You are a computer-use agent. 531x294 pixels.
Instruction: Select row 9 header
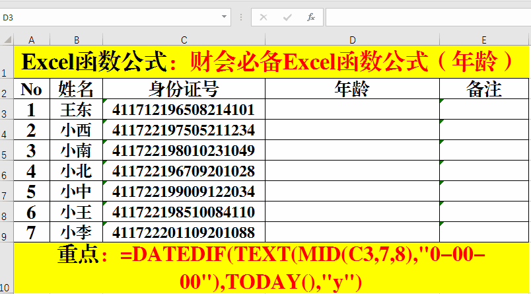tap(7, 232)
